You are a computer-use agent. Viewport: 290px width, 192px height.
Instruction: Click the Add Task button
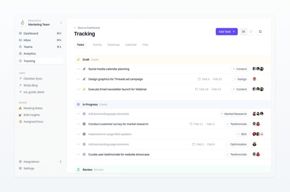click(226, 32)
